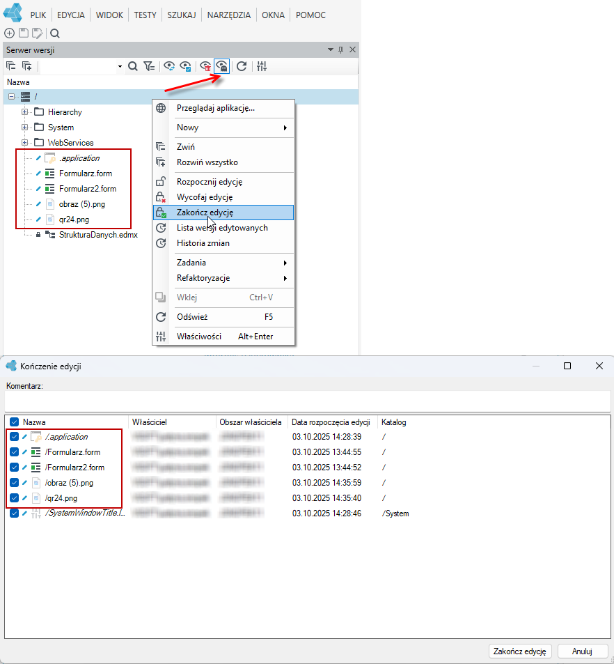Screen dimensions: 614x664
Task: Click the eye icon with blue arrows
Action: point(169,66)
